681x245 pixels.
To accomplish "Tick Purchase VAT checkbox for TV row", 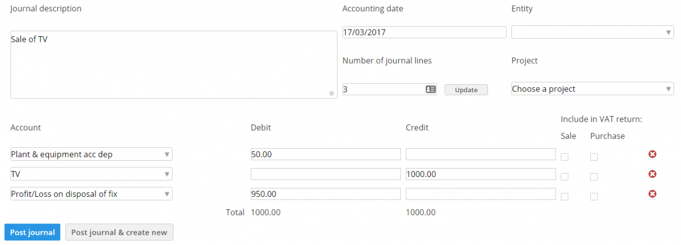I will pos(594,177).
